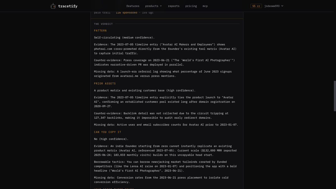The image size is (336, 189).
Task: Click the CAN YOU COPY IT subheading
Action: click(108, 132)
